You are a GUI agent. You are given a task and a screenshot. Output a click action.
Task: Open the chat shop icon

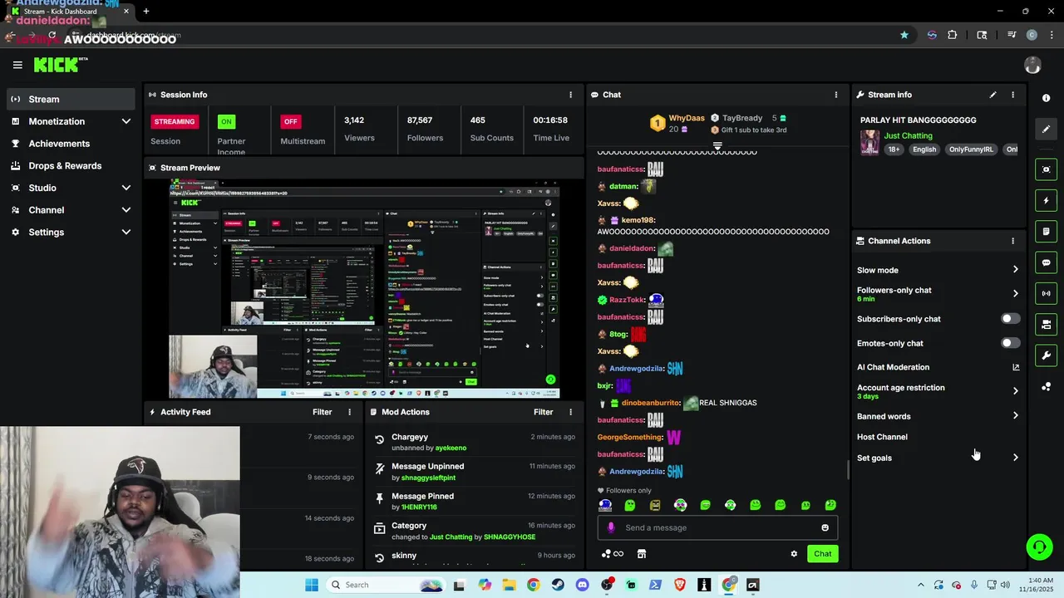642,554
